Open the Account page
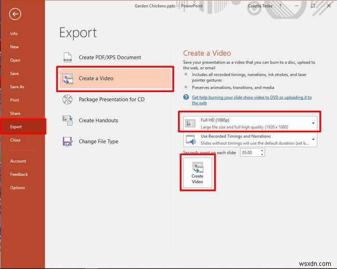Screen dimensions: 337x269 pos(18,161)
